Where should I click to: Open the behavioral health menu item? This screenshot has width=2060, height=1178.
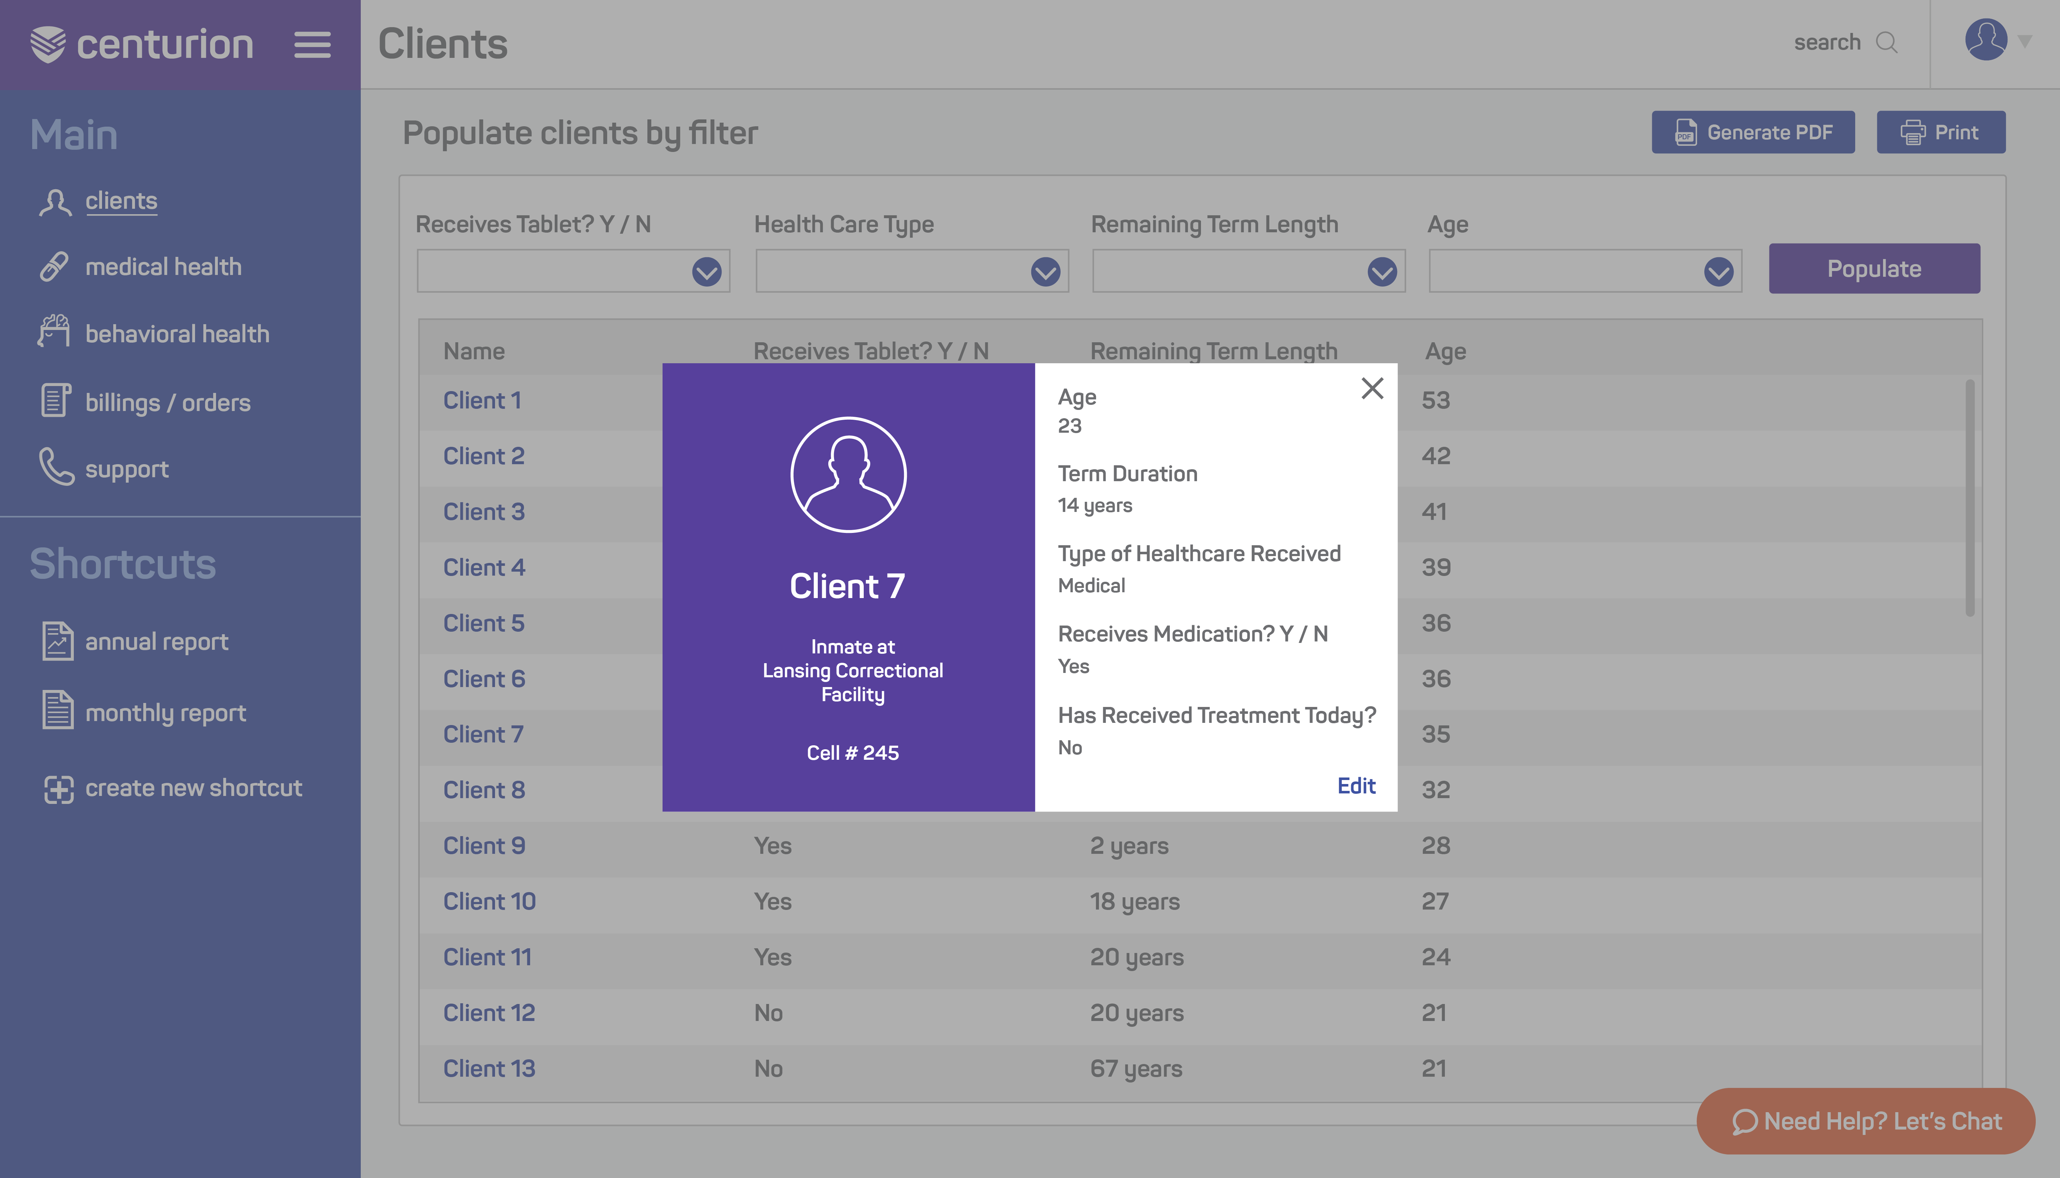click(x=177, y=334)
